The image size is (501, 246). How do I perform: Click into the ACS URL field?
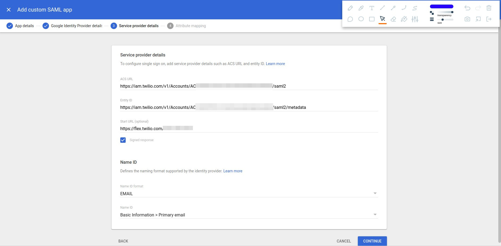point(249,86)
